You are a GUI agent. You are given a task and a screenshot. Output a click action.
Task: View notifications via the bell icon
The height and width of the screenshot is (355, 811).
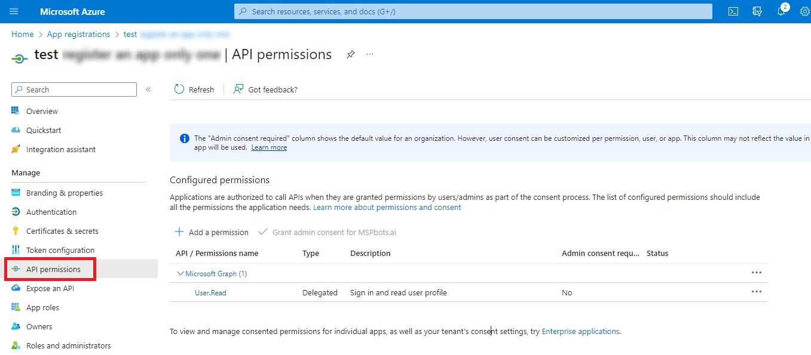(781, 11)
